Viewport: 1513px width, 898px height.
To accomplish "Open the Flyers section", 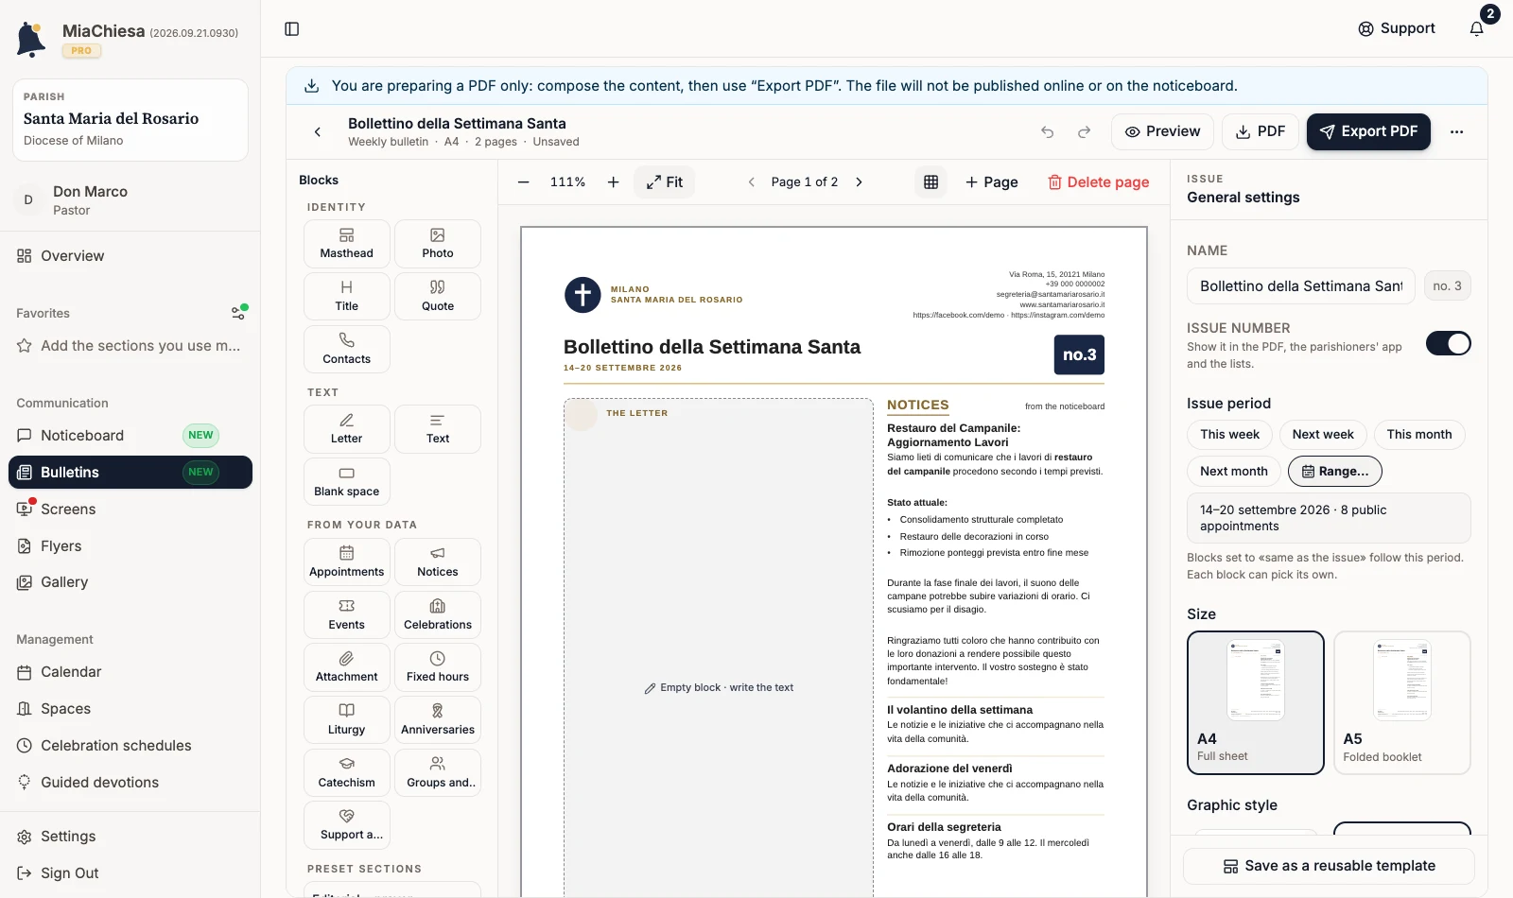I will (130, 546).
